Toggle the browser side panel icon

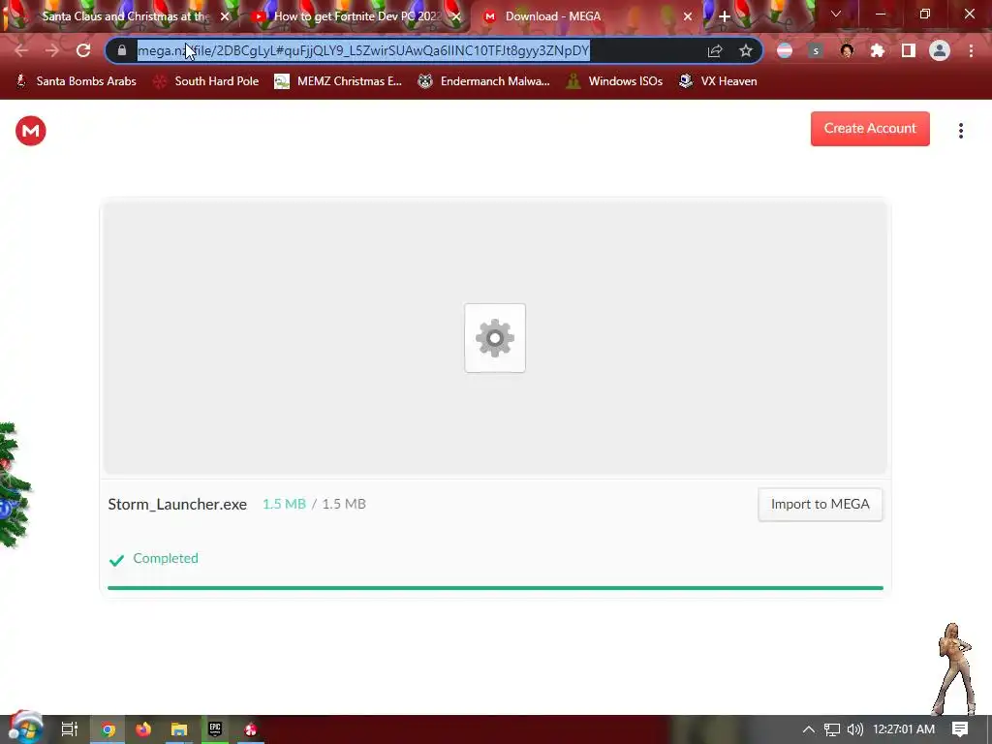[x=909, y=50]
